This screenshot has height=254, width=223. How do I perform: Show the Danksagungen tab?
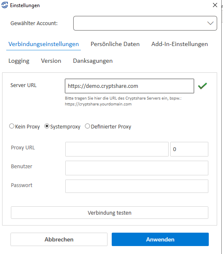tap(93, 61)
